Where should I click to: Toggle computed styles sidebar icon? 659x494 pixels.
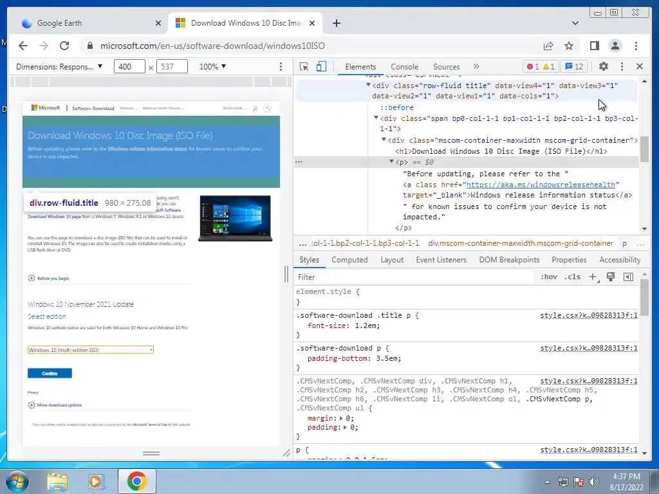click(628, 277)
